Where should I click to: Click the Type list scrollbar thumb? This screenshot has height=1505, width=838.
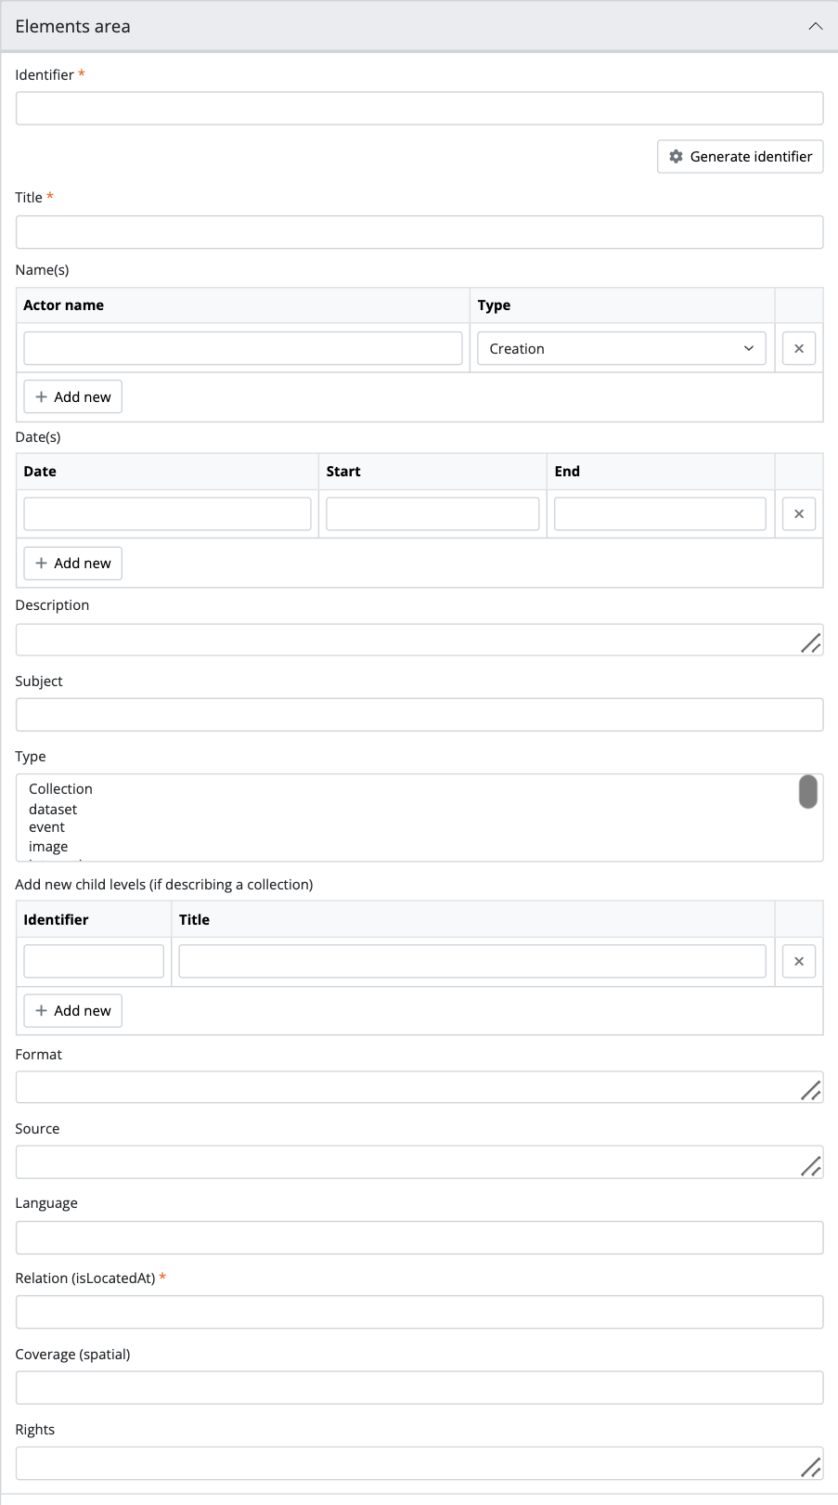tap(807, 792)
